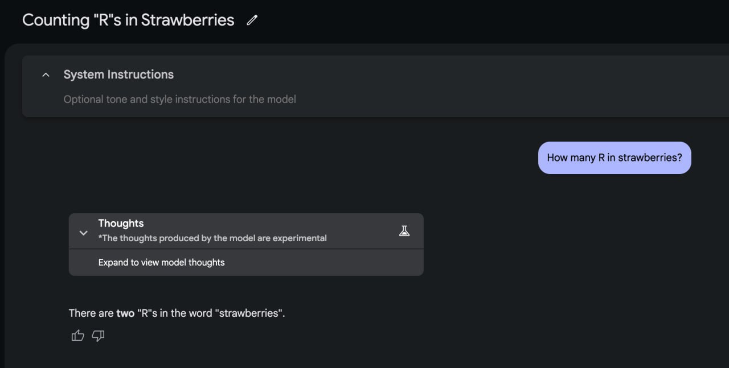
Task: Click the bold word "two" in the answer
Action: [x=125, y=313]
